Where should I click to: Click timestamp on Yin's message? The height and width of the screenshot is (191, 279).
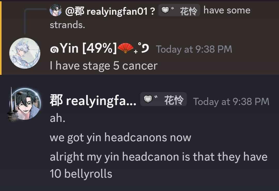coord(194,49)
